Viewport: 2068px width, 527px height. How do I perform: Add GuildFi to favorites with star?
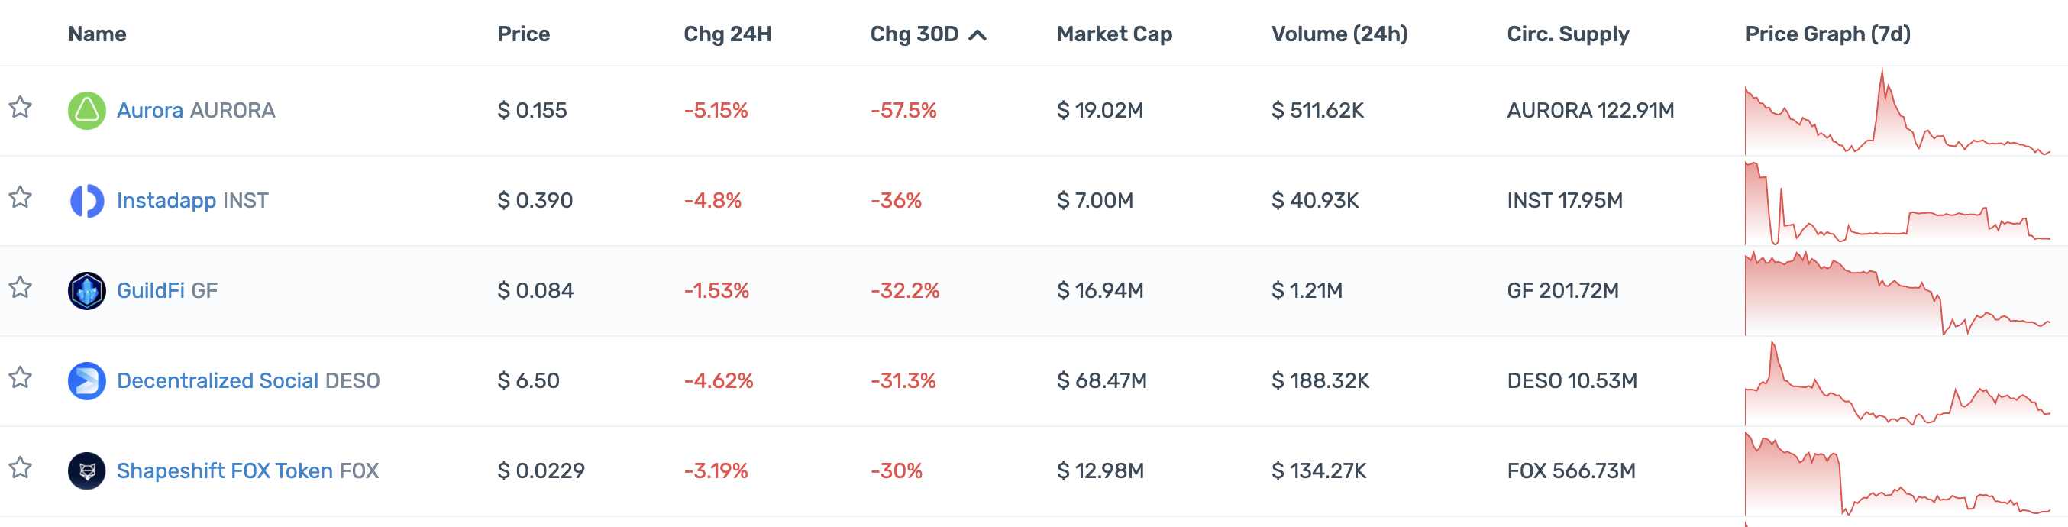pos(20,288)
